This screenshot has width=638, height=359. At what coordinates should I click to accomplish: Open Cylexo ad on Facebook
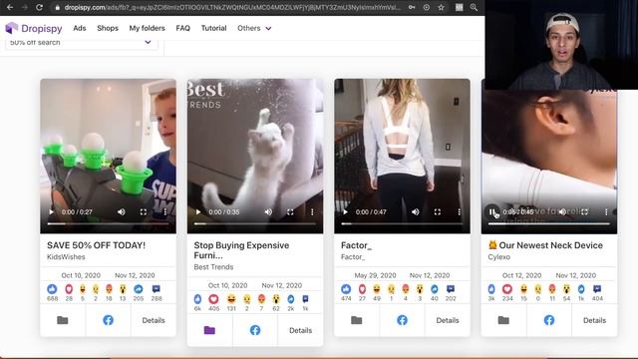pos(549,320)
